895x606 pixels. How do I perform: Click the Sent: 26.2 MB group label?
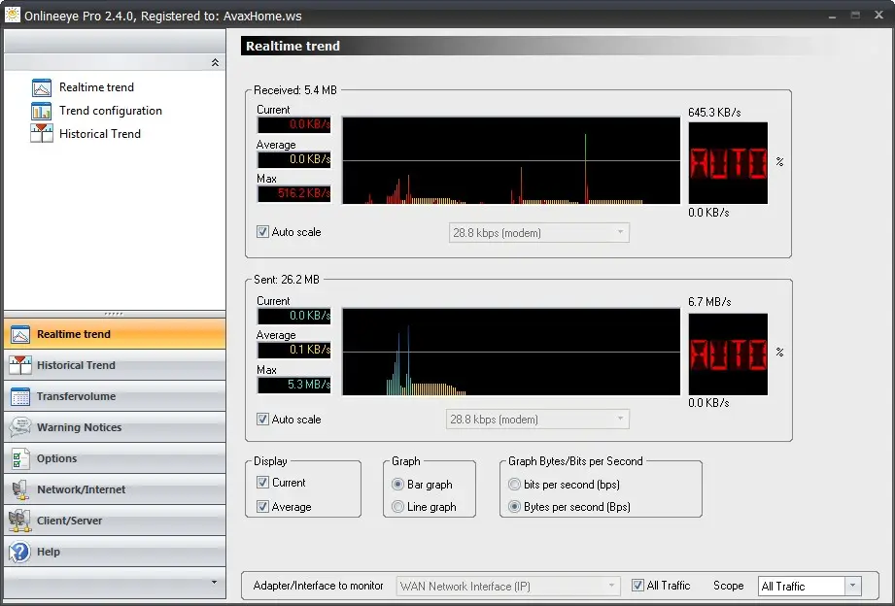click(x=287, y=280)
